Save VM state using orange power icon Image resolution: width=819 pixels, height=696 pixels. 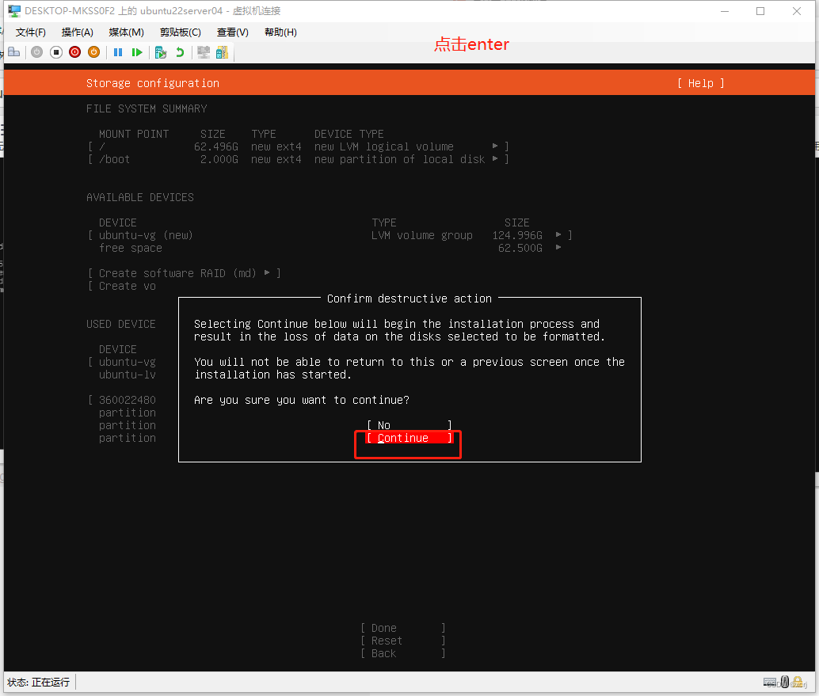click(x=94, y=52)
